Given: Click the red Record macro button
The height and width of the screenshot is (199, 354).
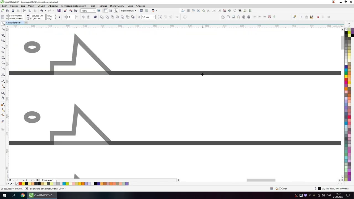Looking at the screenshot, I should point(318,17).
